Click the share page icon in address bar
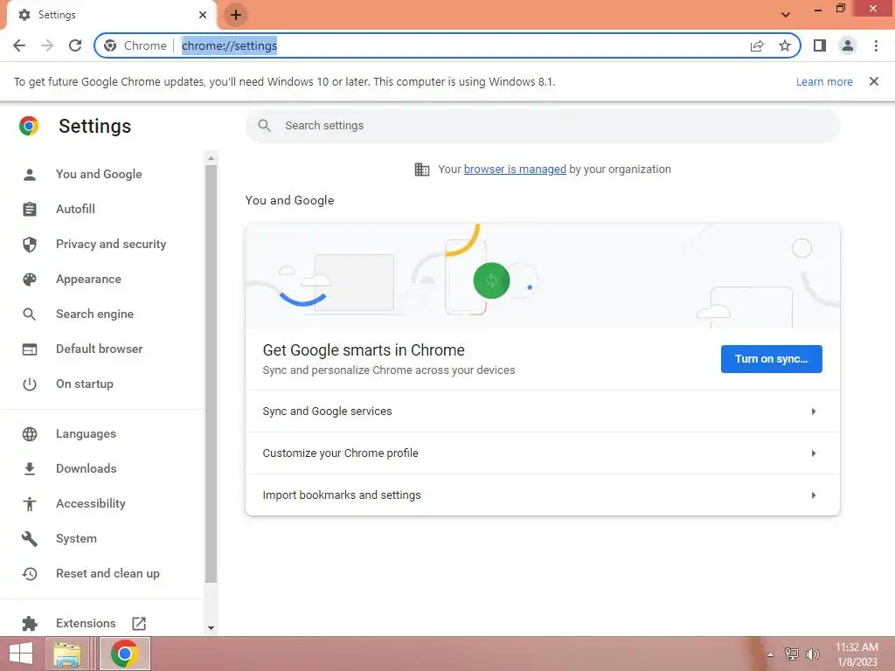Viewport: 895px width, 671px height. coord(757,45)
